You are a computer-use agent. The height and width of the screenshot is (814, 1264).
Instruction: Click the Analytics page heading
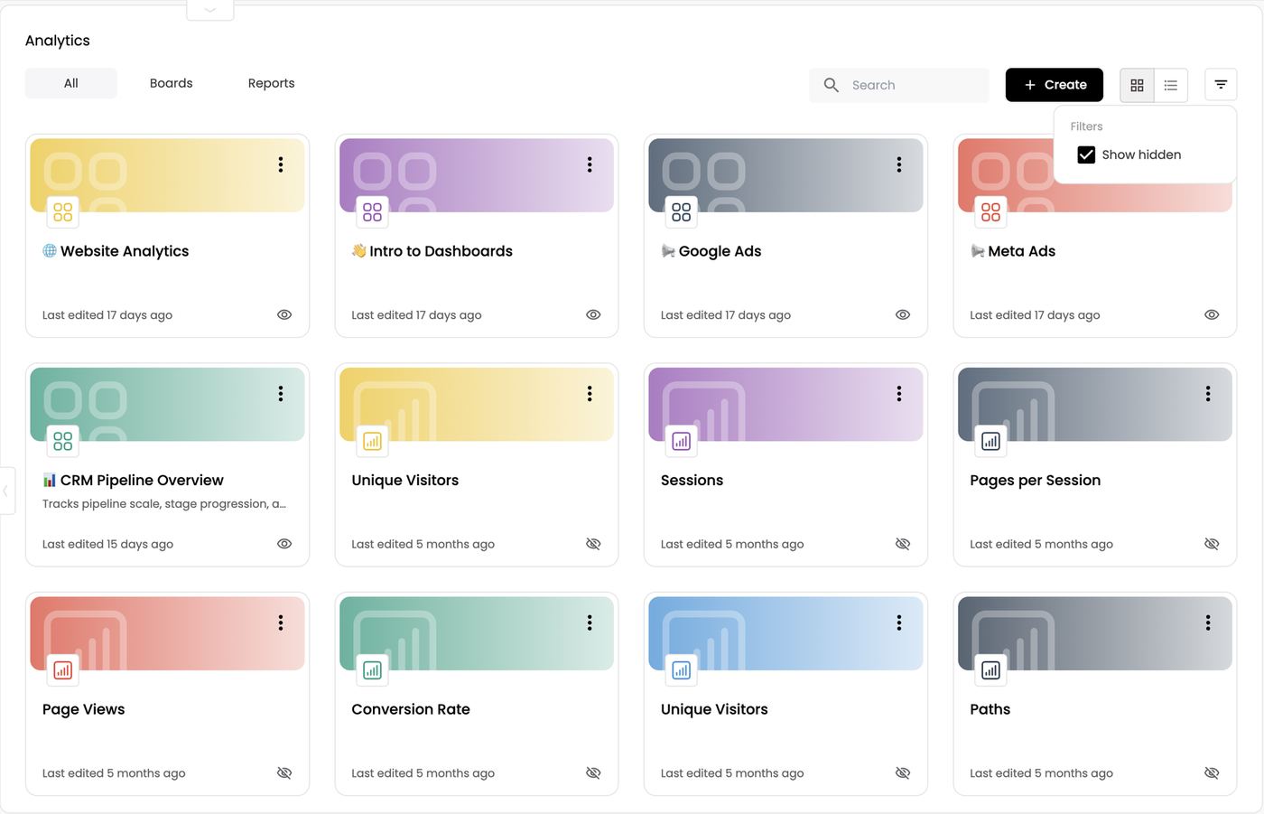point(58,41)
